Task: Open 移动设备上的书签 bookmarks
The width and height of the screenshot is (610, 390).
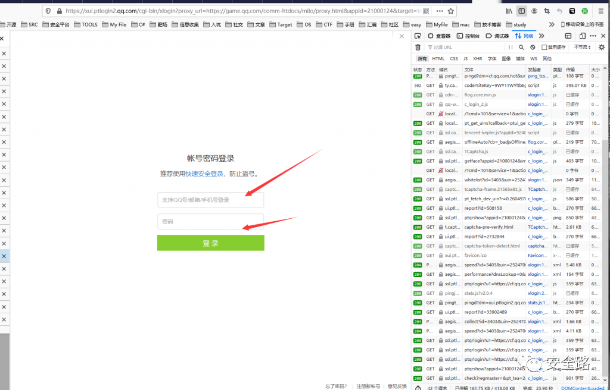Action: tap(582, 24)
